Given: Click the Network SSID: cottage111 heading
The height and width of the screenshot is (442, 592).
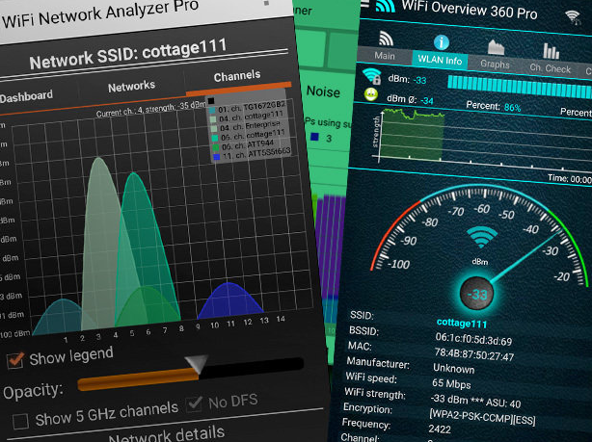Looking at the screenshot, I should coord(128,55).
